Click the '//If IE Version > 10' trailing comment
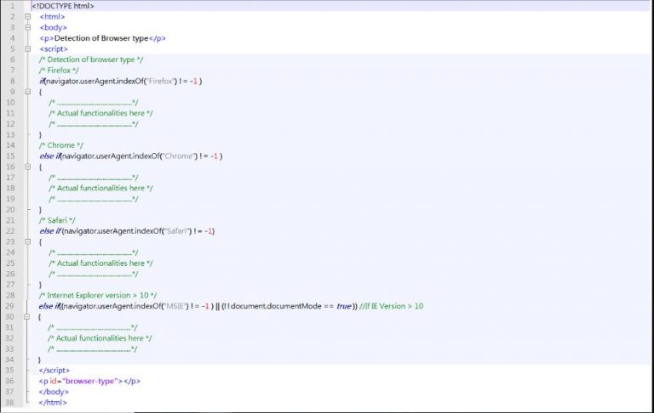 coord(391,306)
